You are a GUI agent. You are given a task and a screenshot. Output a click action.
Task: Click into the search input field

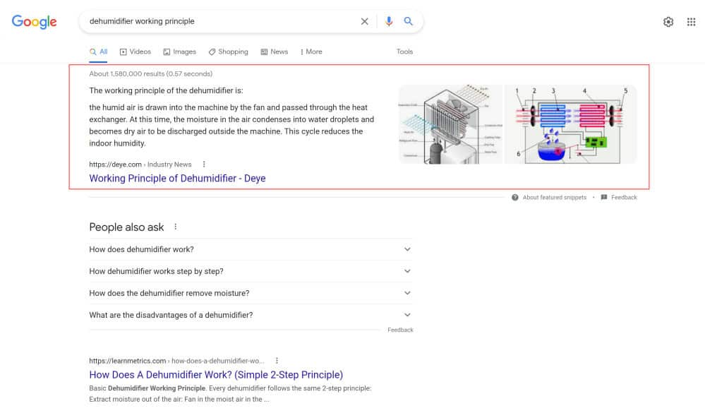click(x=219, y=21)
